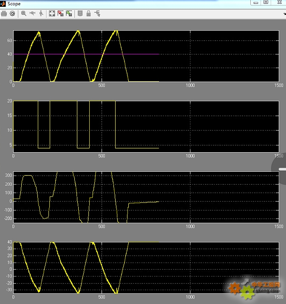Minimize the Scope window
The height and width of the screenshot is (304, 286).
point(256,3)
